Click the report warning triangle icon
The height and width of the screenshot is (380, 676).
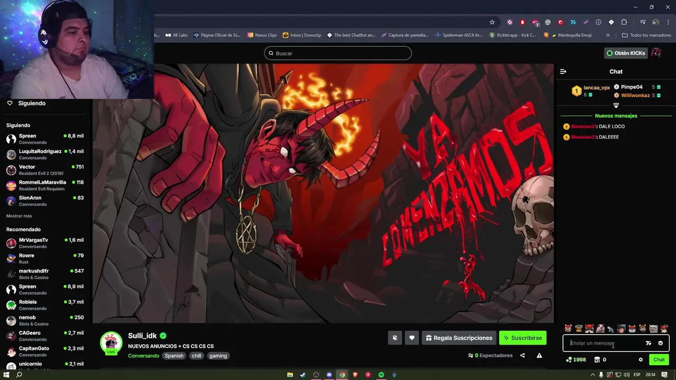click(539, 356)
